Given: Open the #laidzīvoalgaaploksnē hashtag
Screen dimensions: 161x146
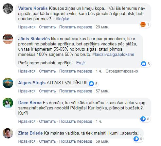Looking at the screenshot, I should tap(113, 54).
